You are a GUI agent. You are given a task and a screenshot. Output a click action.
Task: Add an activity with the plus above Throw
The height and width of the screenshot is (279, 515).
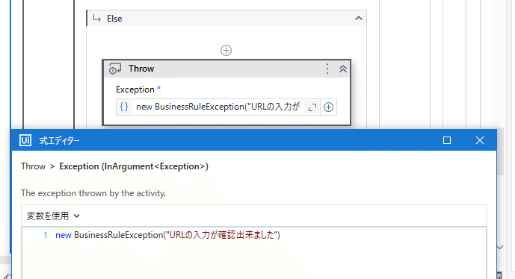point(226,51)
